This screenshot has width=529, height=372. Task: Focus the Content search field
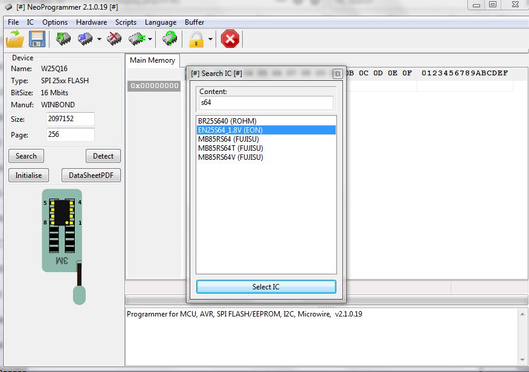tap(266, 102)
